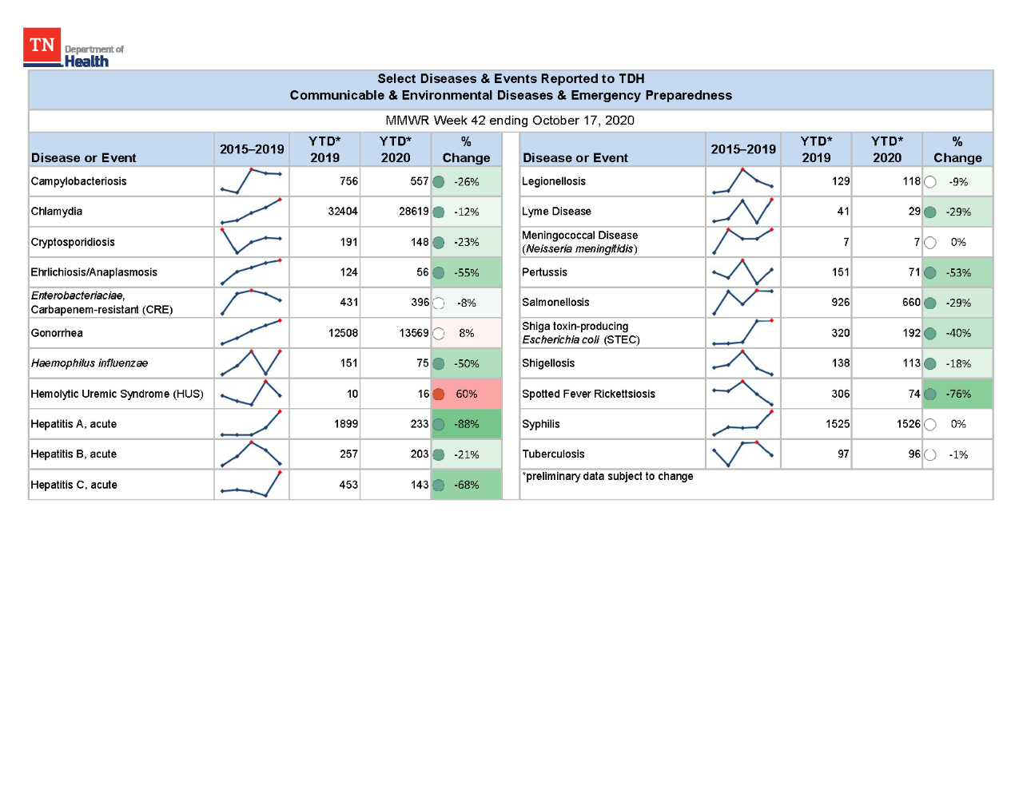Click the empty indicator circle for Legionellosis
The image size is (1023, 789).
pos(930,181)
